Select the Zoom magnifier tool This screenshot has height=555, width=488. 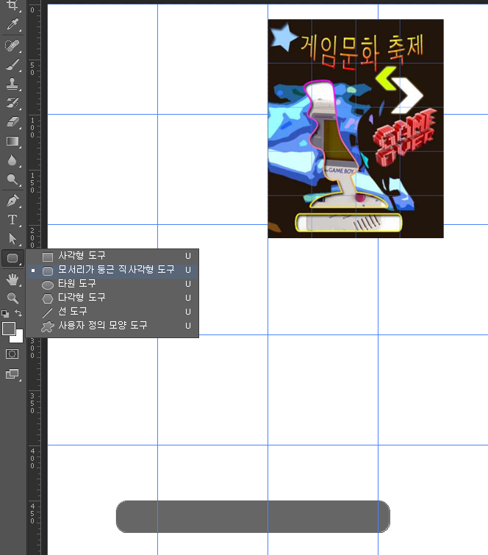click(12, 298)
